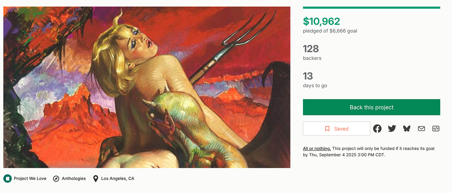The image size is (452, 193).
Task: Click the $10,962 pledged amount
Action: [x=321, y=21]
